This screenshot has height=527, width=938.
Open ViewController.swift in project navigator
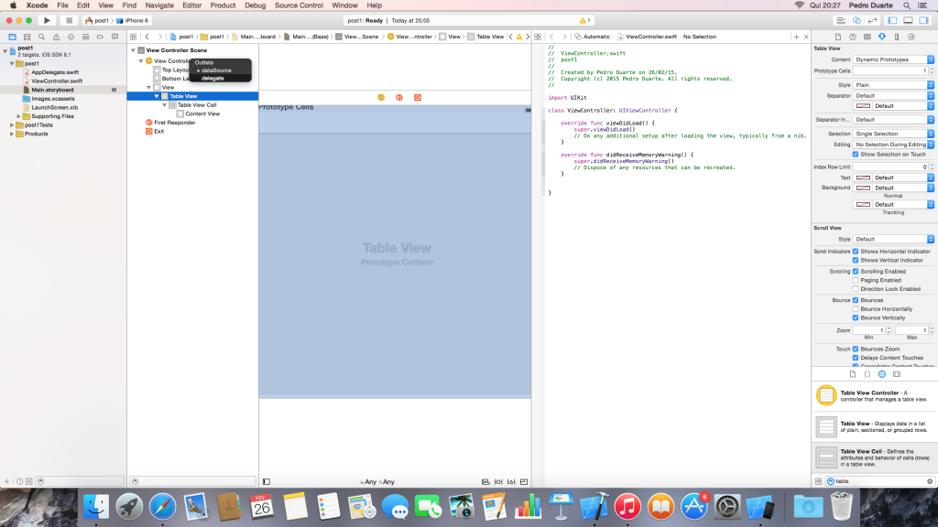pos(55,81)
